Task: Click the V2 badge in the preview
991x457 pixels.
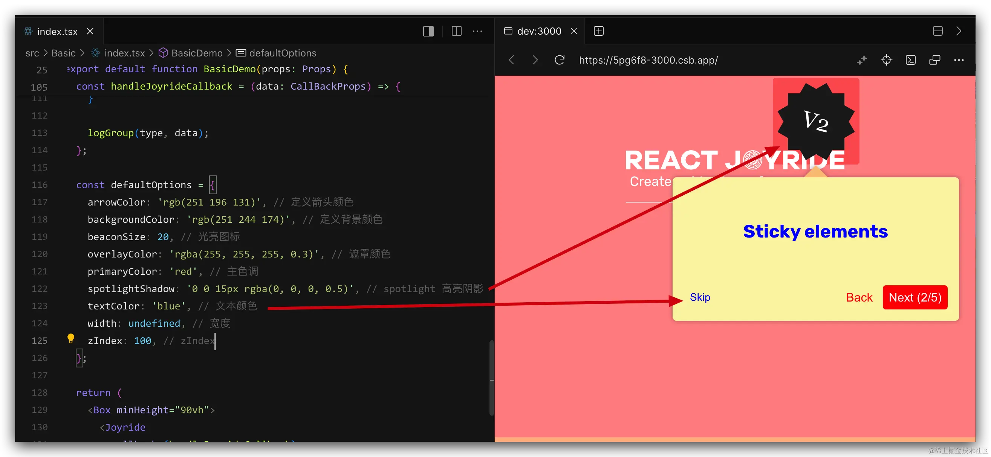Action: 816,121
